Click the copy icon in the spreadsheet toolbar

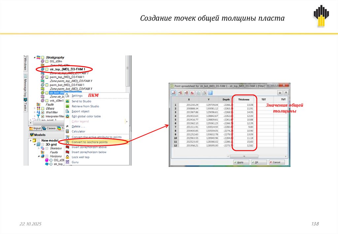[198, 93]
